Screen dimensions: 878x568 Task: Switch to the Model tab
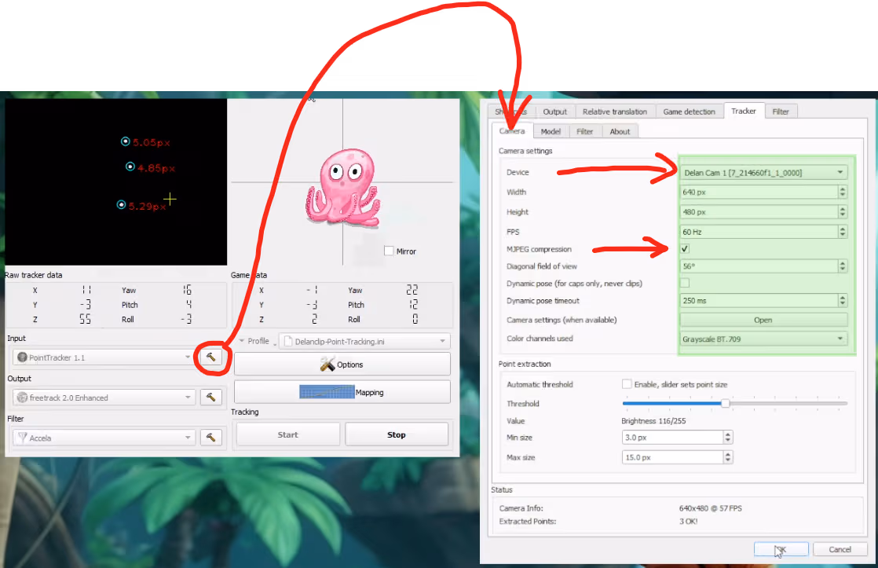(551, 131)
